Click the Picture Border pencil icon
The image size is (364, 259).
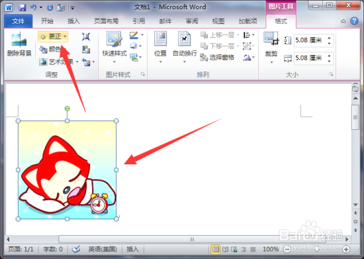coord(134,35)
